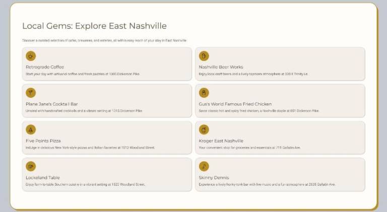Click the coffee cup icon for Retrograde Coffee
387x212 pixels.
[x=31, y=56]
